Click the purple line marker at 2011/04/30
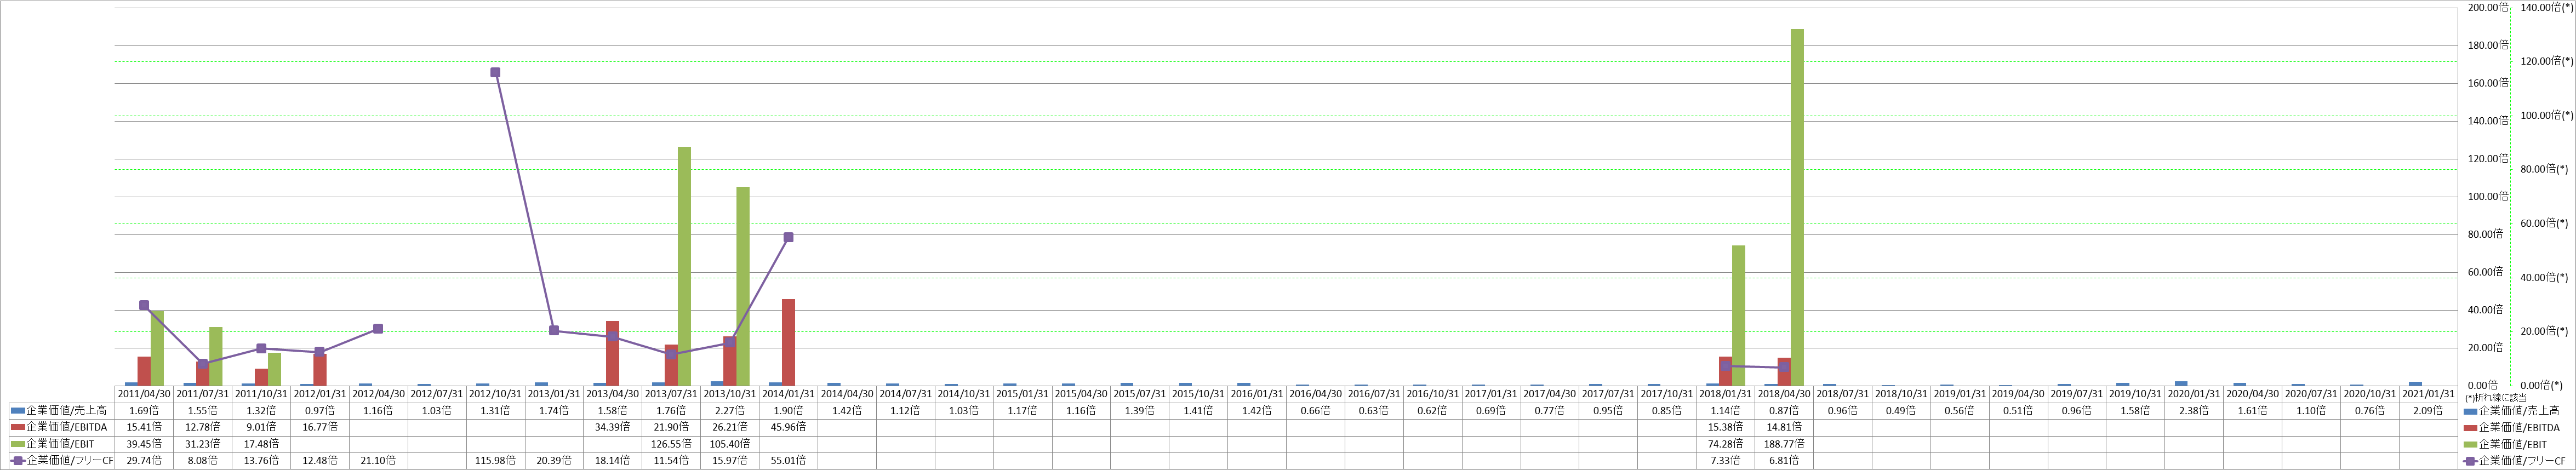 click(x=144, y=305)
